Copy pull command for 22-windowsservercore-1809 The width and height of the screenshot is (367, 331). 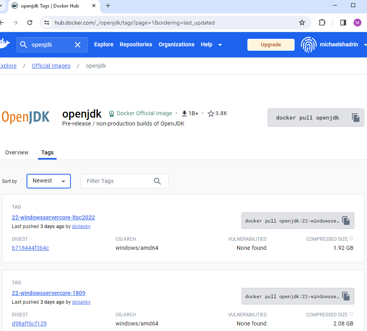point(346,296)
